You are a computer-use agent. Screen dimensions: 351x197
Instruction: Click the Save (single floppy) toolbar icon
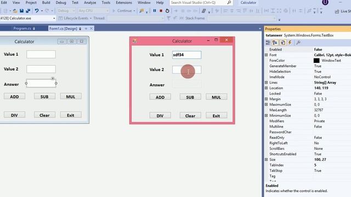21,11
